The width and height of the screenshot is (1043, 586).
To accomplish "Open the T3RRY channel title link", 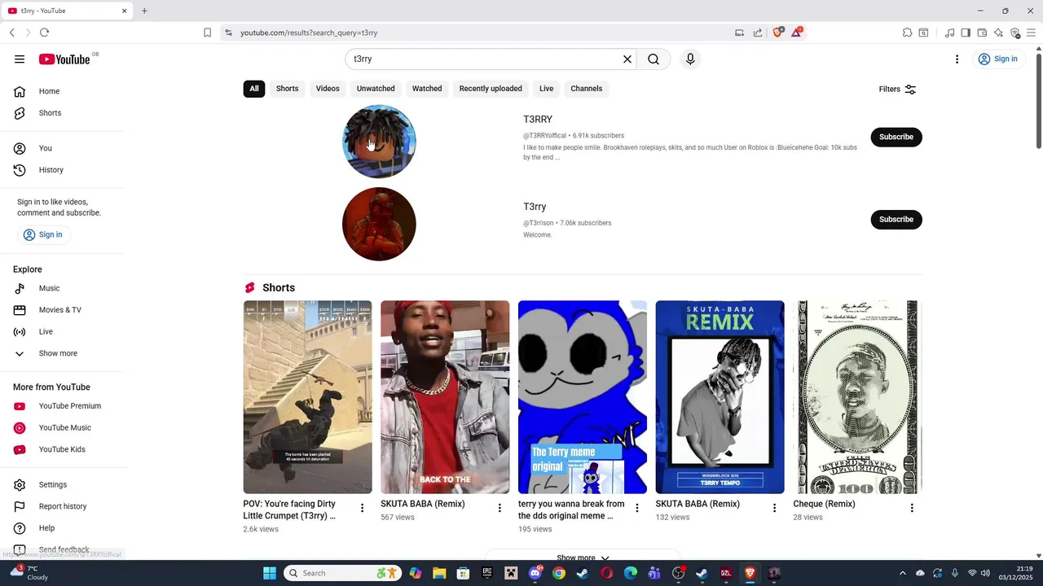I will pos(538,120).
